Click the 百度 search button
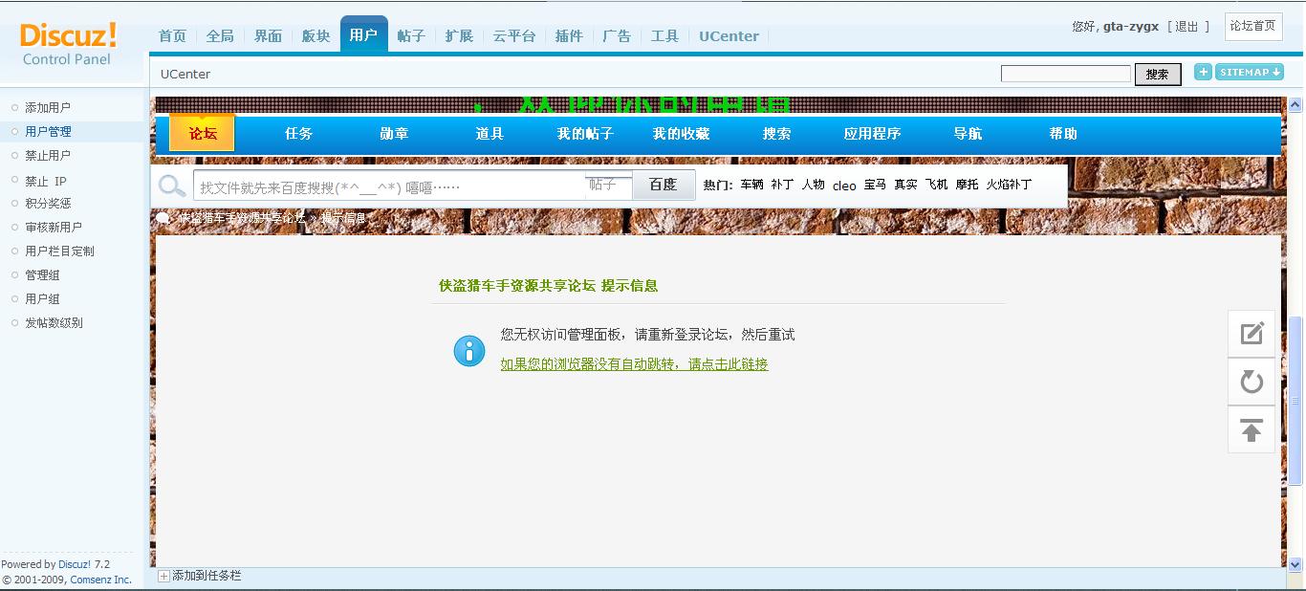1306x591 pixels. (663, 185)
